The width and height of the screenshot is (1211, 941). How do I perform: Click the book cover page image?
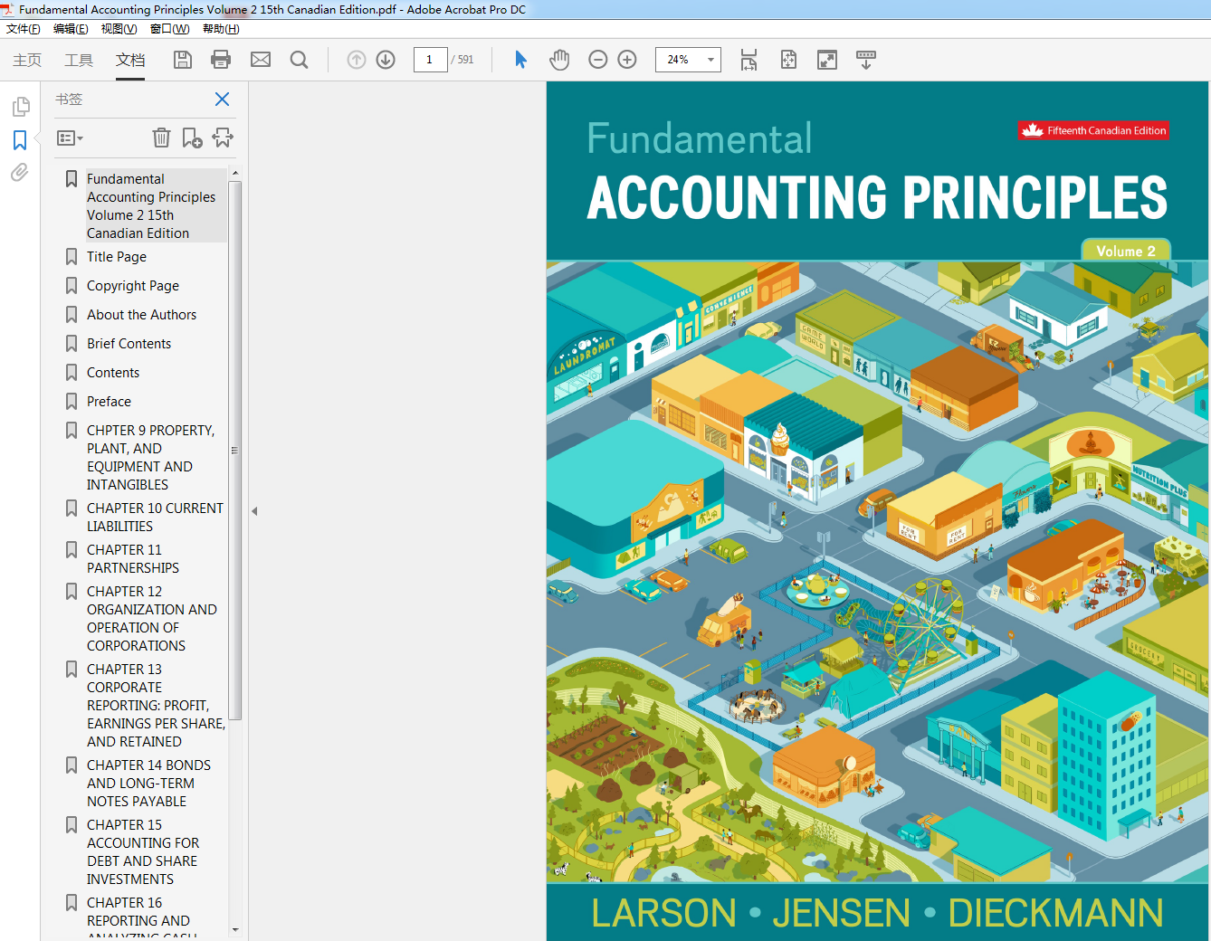878,511
